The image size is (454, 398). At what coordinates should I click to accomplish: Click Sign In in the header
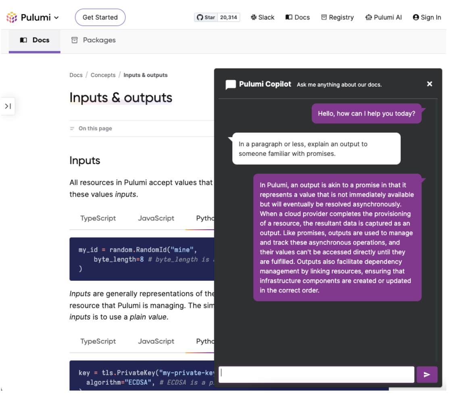427,17
